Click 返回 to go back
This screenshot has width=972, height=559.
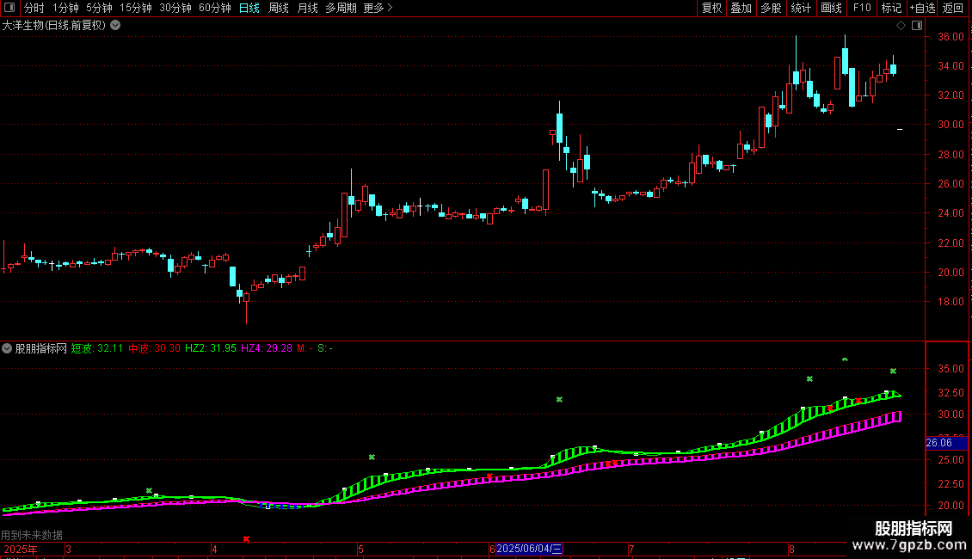953,8
